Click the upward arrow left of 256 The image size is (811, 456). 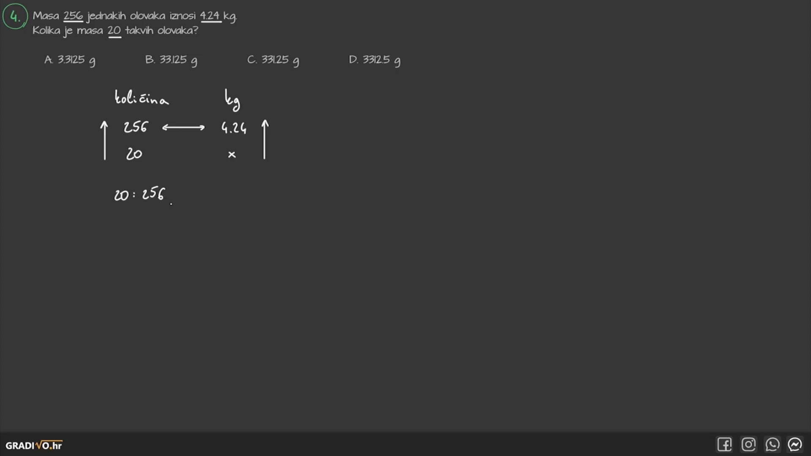tap(104, 140)
